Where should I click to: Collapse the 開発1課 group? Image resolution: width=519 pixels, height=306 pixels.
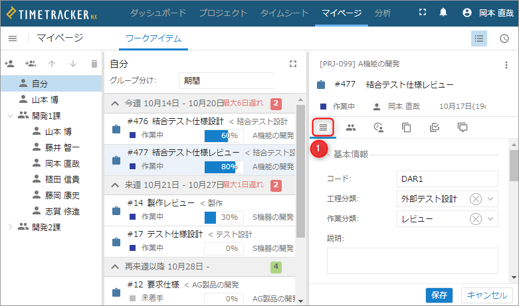coord(10,115)
